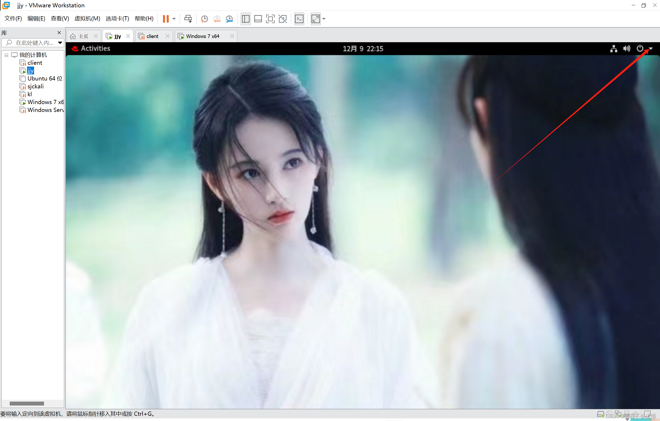Open the console view icon
This screenshot has height=421, width=660.
pos(299,19)
